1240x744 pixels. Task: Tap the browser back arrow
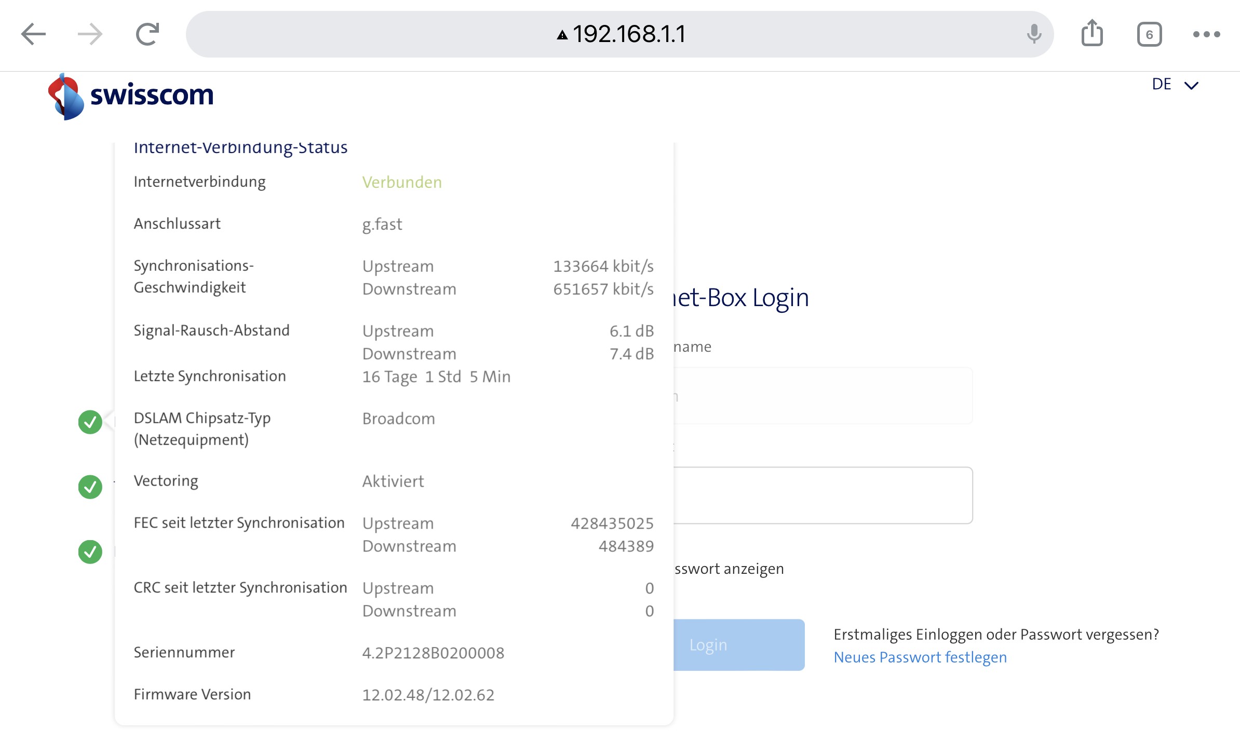click(x=34, y=35)
